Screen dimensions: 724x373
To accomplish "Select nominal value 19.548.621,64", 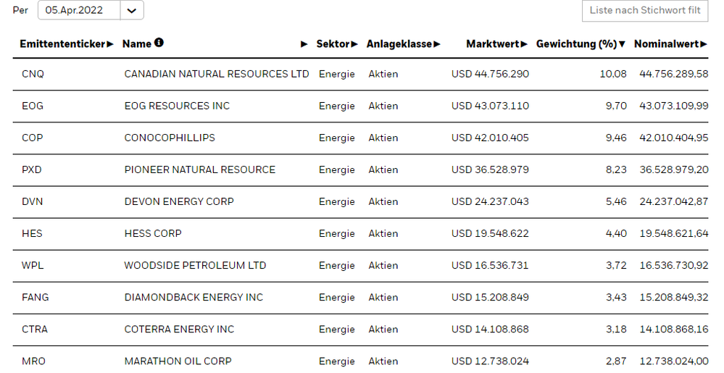I will point(674,233).
